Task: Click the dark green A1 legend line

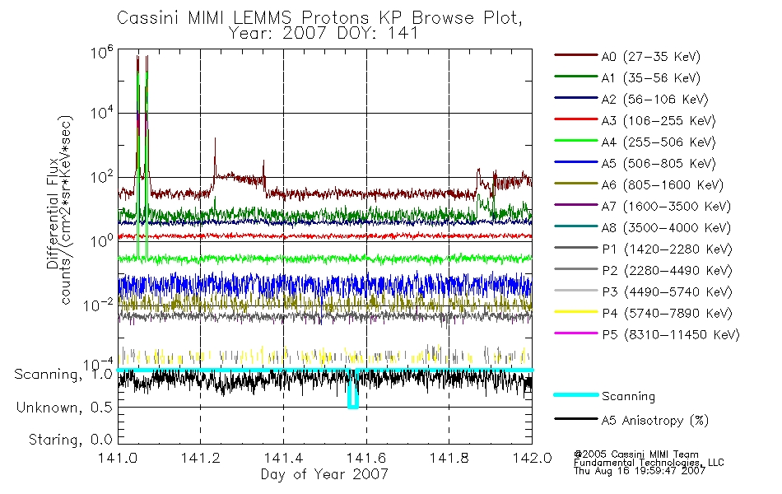Action: coord(575,77)
